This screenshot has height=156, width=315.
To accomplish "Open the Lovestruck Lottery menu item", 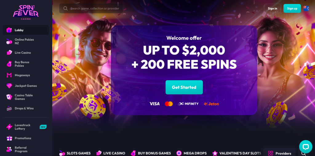I will (x=26, y=127).
